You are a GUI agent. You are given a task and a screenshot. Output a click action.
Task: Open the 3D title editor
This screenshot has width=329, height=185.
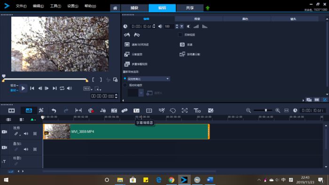point(197,111)
